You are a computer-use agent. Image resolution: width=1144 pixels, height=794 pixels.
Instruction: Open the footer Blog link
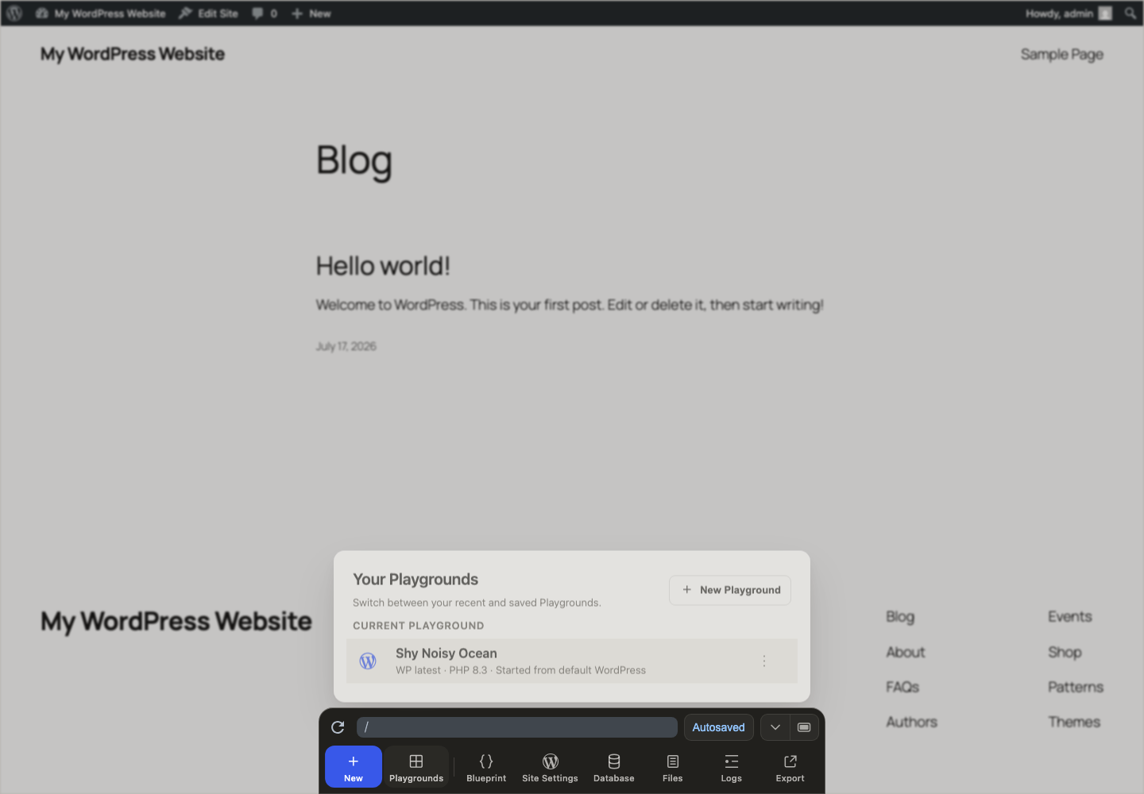coord(900,617)
